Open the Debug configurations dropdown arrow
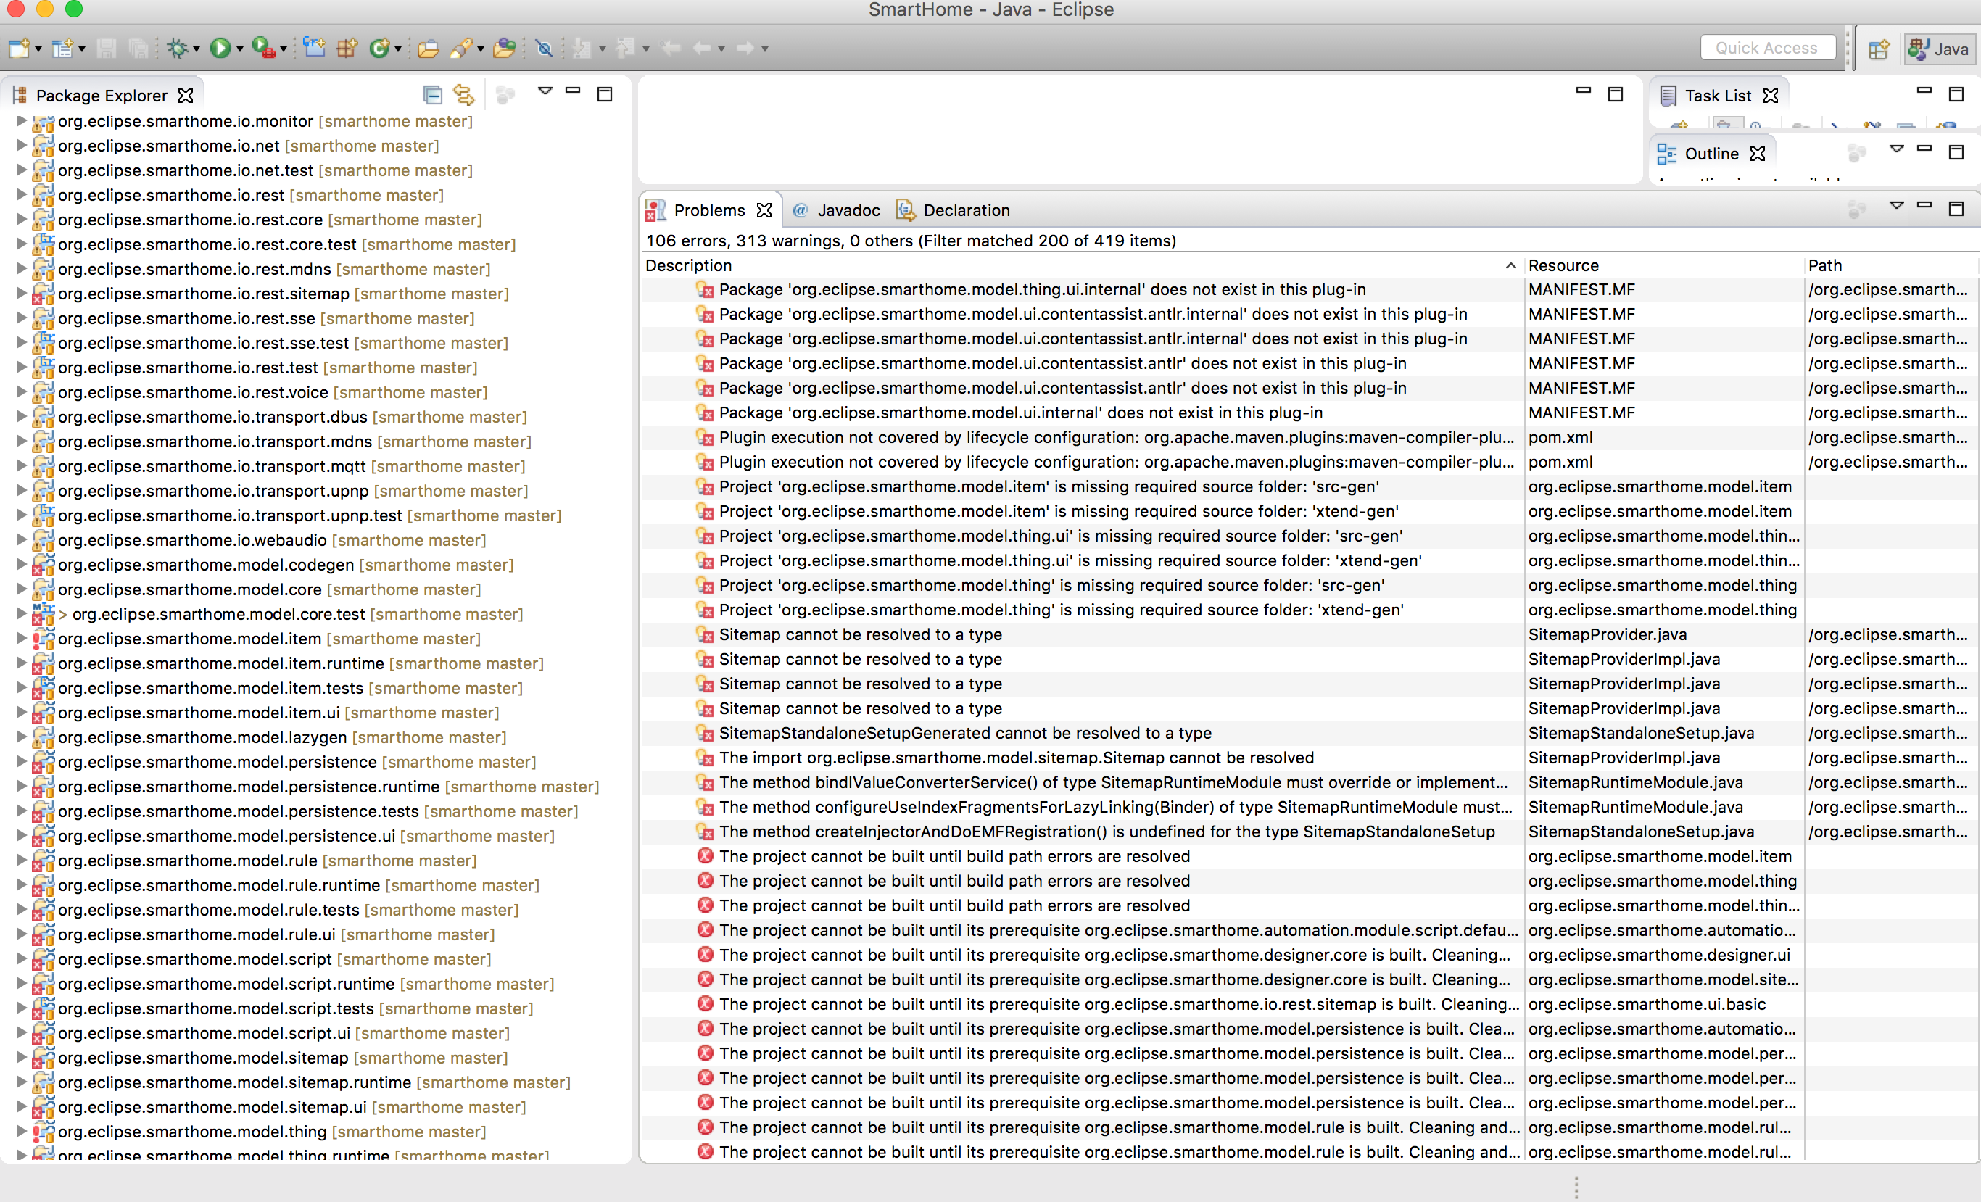 197,50
